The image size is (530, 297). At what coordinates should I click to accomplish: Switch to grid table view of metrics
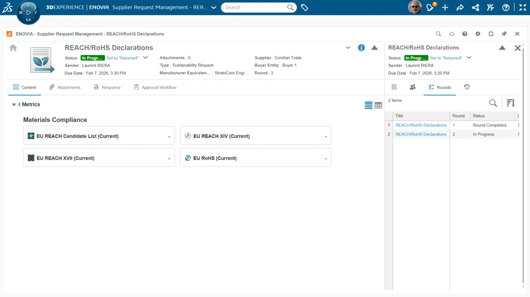(x=378, y=105)
